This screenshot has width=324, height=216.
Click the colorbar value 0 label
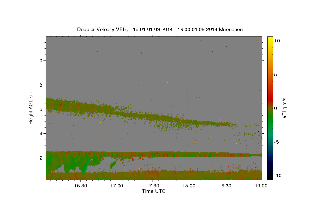tap(275, 108)
